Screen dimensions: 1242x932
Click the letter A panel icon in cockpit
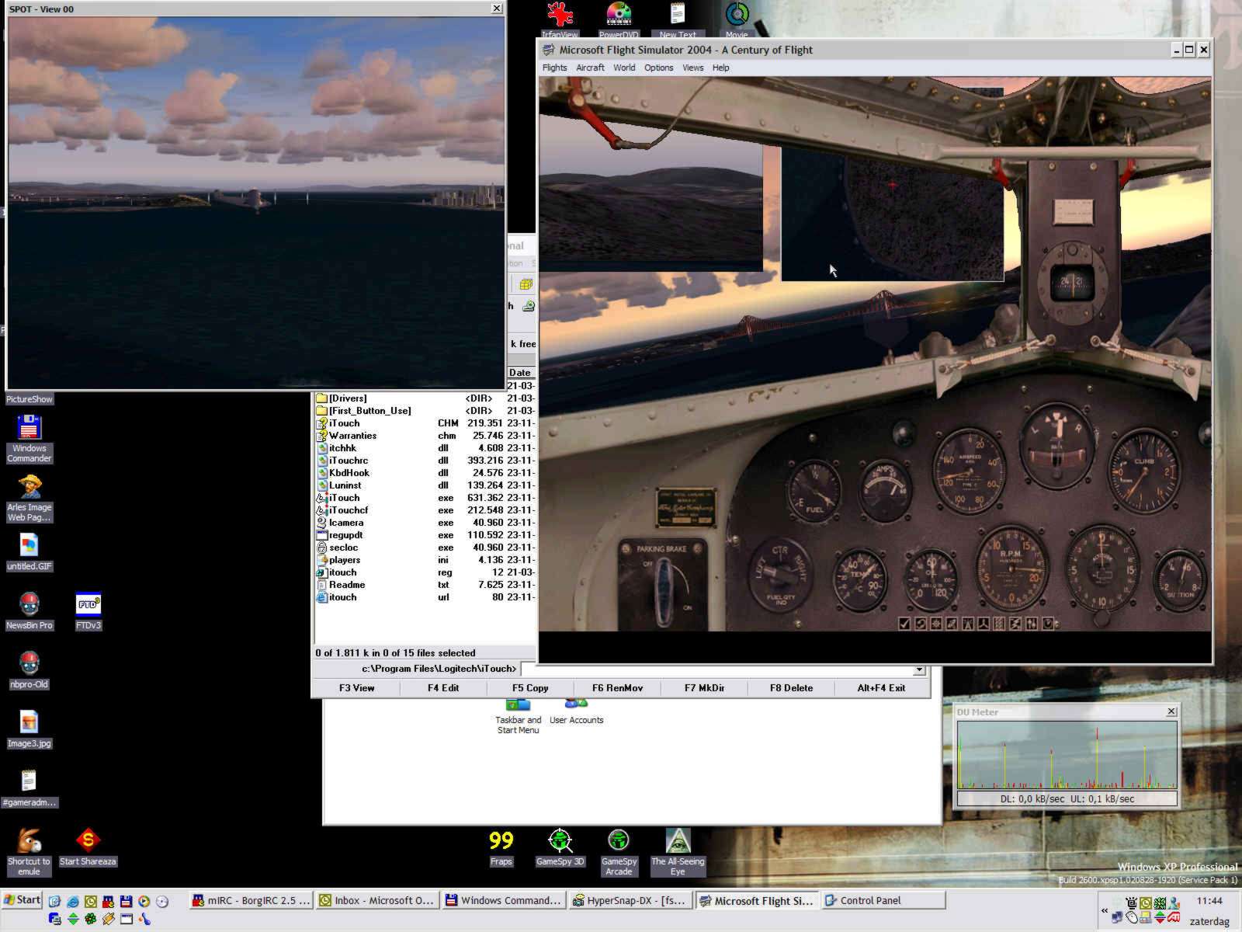click(x=968, y=624)
